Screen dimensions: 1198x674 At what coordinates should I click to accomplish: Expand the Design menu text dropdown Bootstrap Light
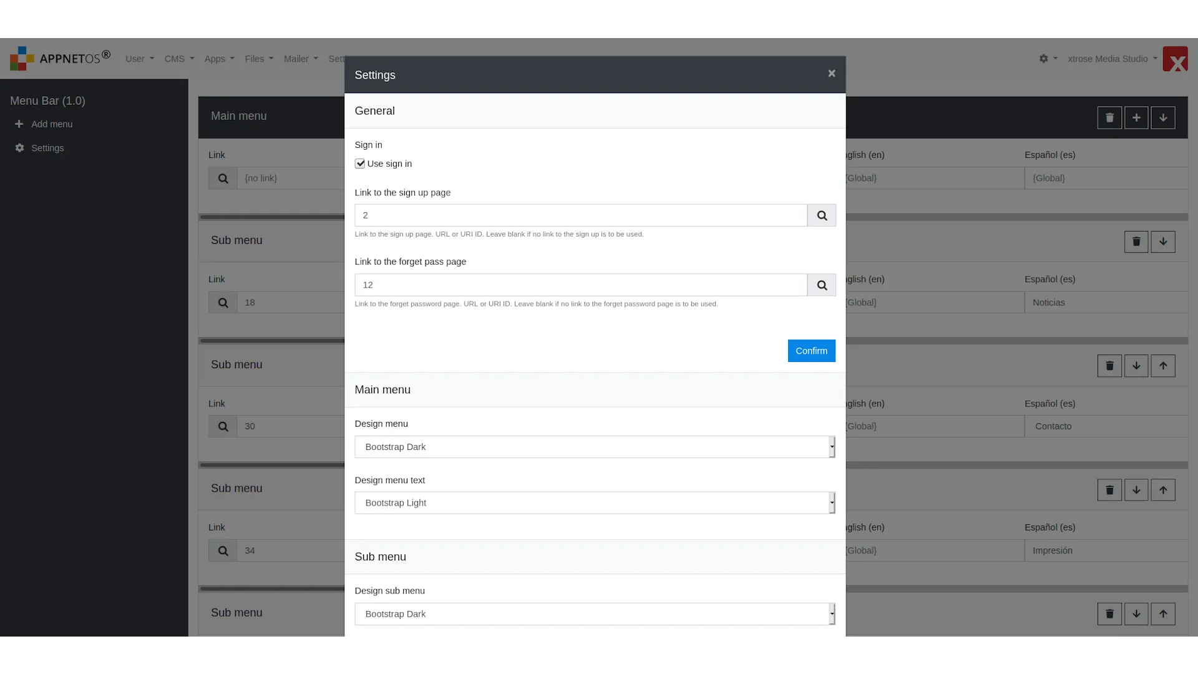[830, 503]
